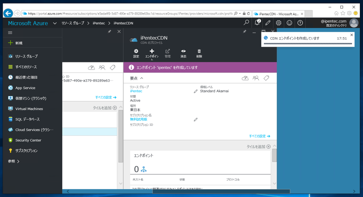Screen dimensions: 363x197
Task: Click 設定 settings toolbar button
Action: tap(136, 53)
